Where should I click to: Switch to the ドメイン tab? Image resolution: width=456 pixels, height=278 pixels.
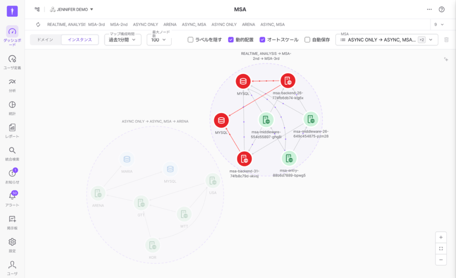45,40
